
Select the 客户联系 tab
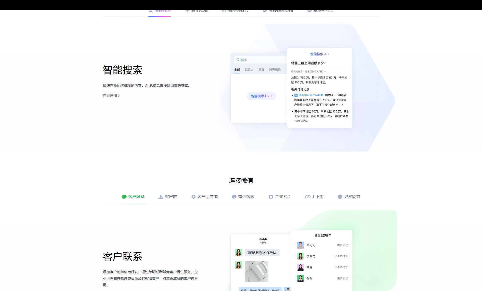coord(133,197)
